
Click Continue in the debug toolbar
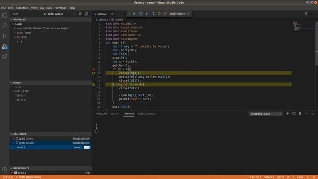point(134,14)
